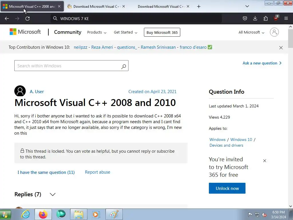Open Windows Explorer from the taskbar
This screenshot has width=293, height=220.
coord(79,214)
